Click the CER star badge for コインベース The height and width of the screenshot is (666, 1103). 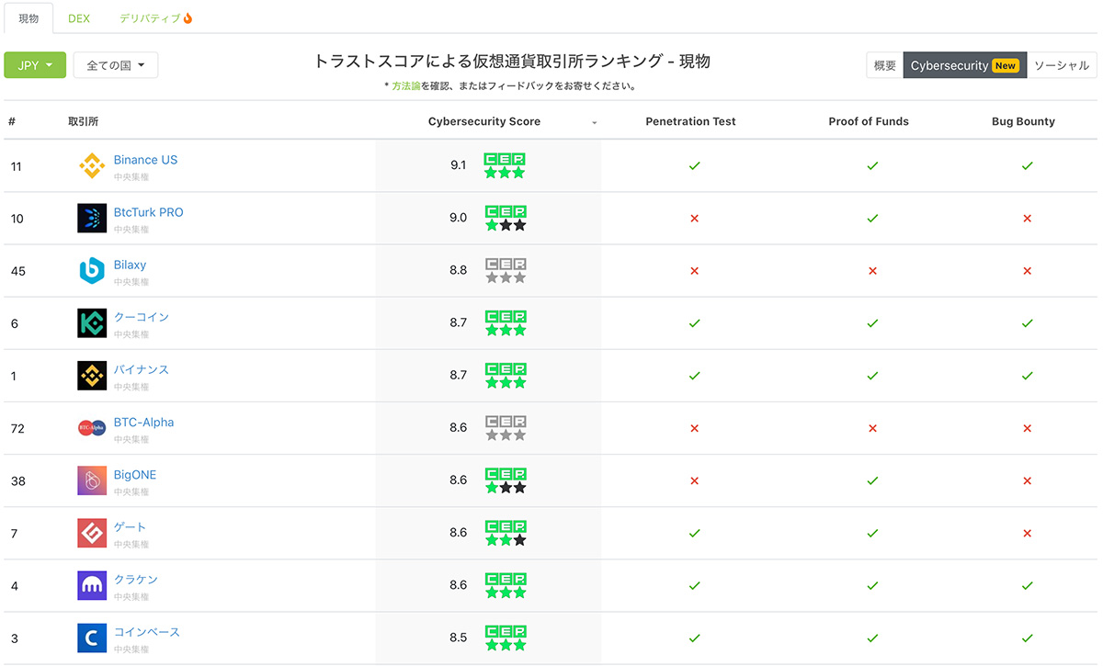tap(506, 637)
